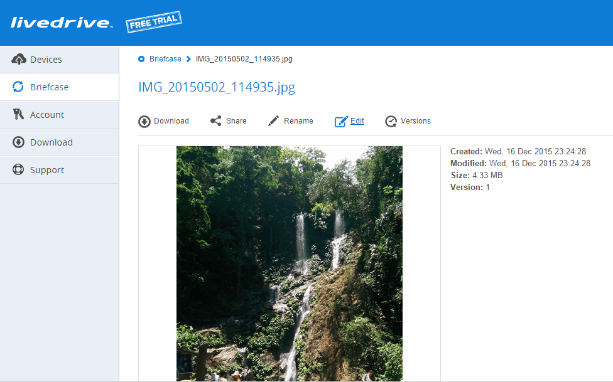Click the Devices cloud upload icon
The height and width of the screenshot is (382, 613).
coord(18,60)
